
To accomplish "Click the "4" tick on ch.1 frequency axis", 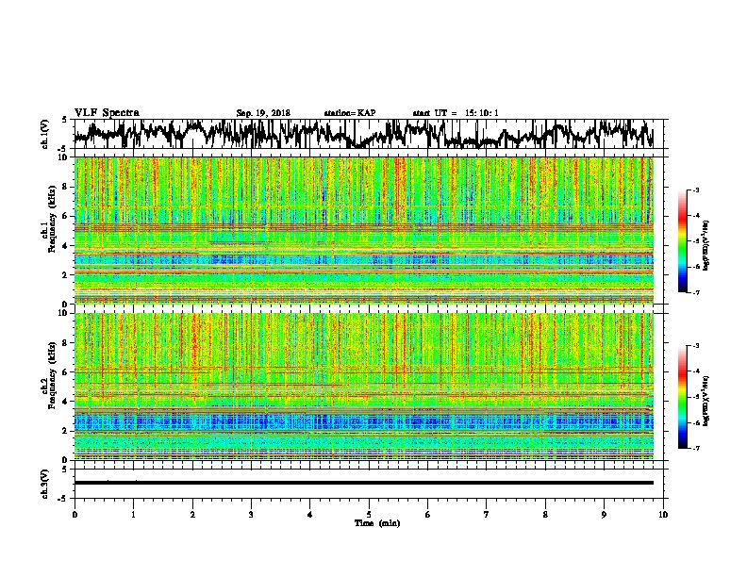I will click(66, 246).
